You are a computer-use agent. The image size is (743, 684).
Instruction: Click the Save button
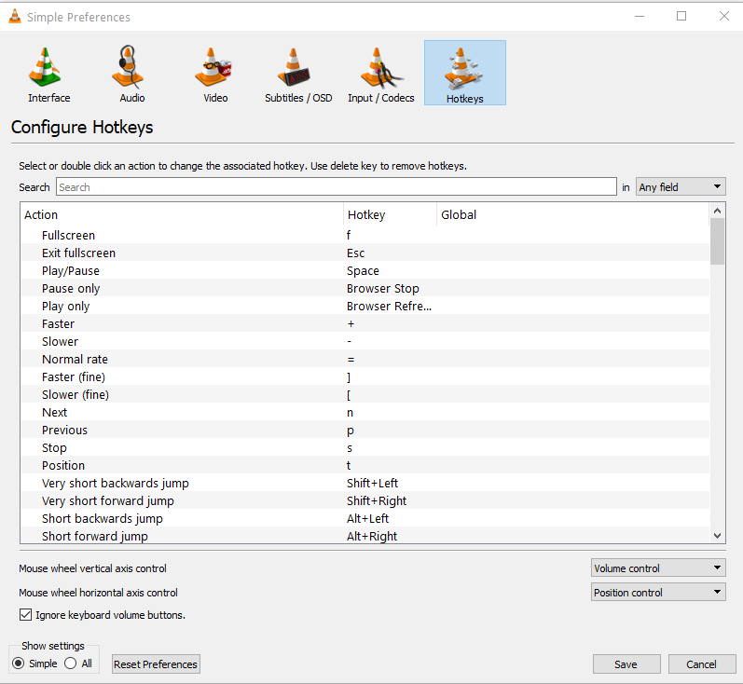(626, 664)
